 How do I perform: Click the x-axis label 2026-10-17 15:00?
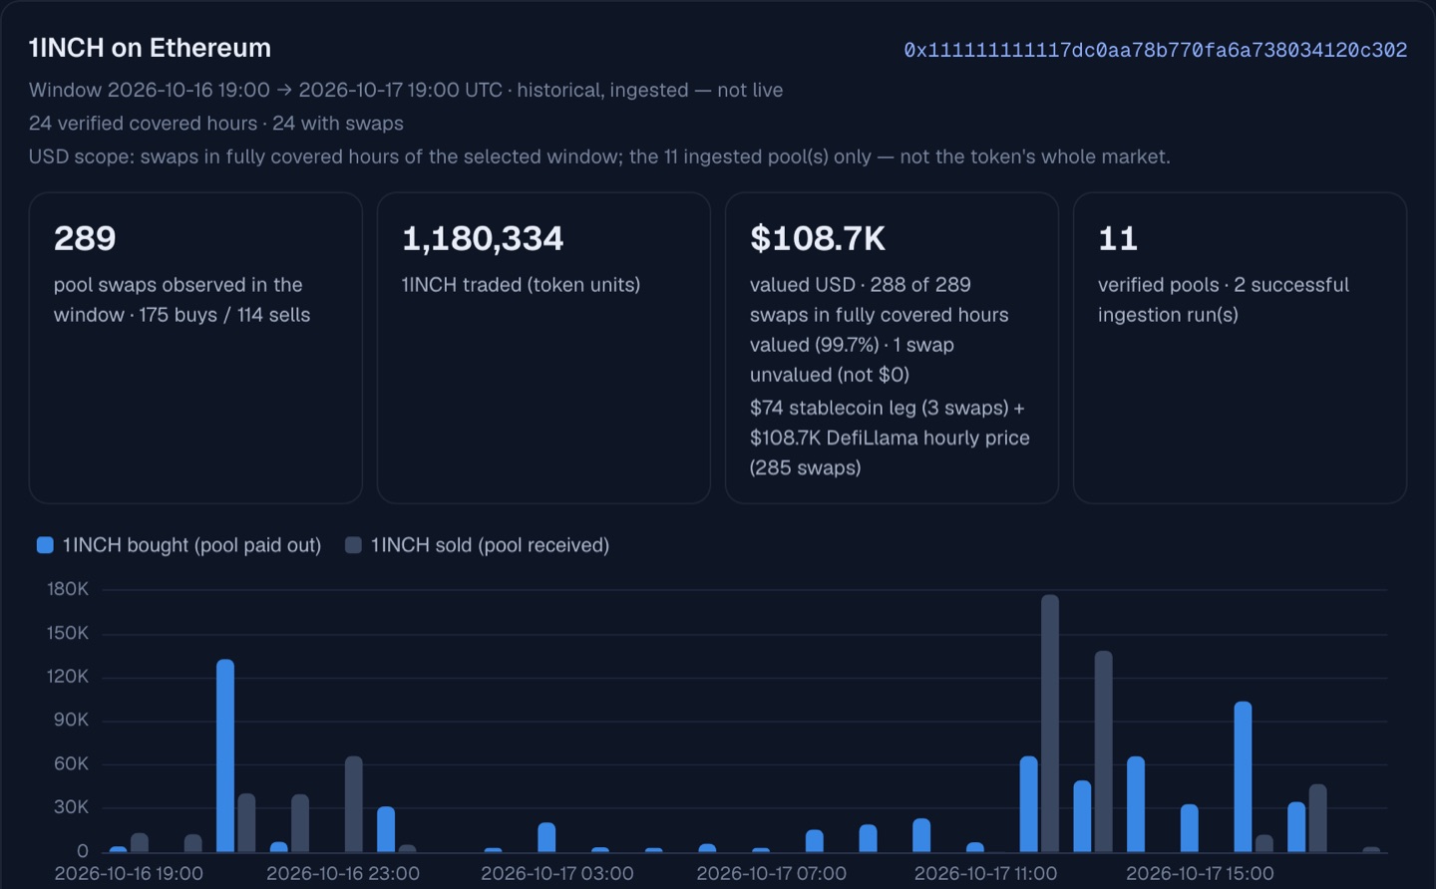[x=1200, y=873]
